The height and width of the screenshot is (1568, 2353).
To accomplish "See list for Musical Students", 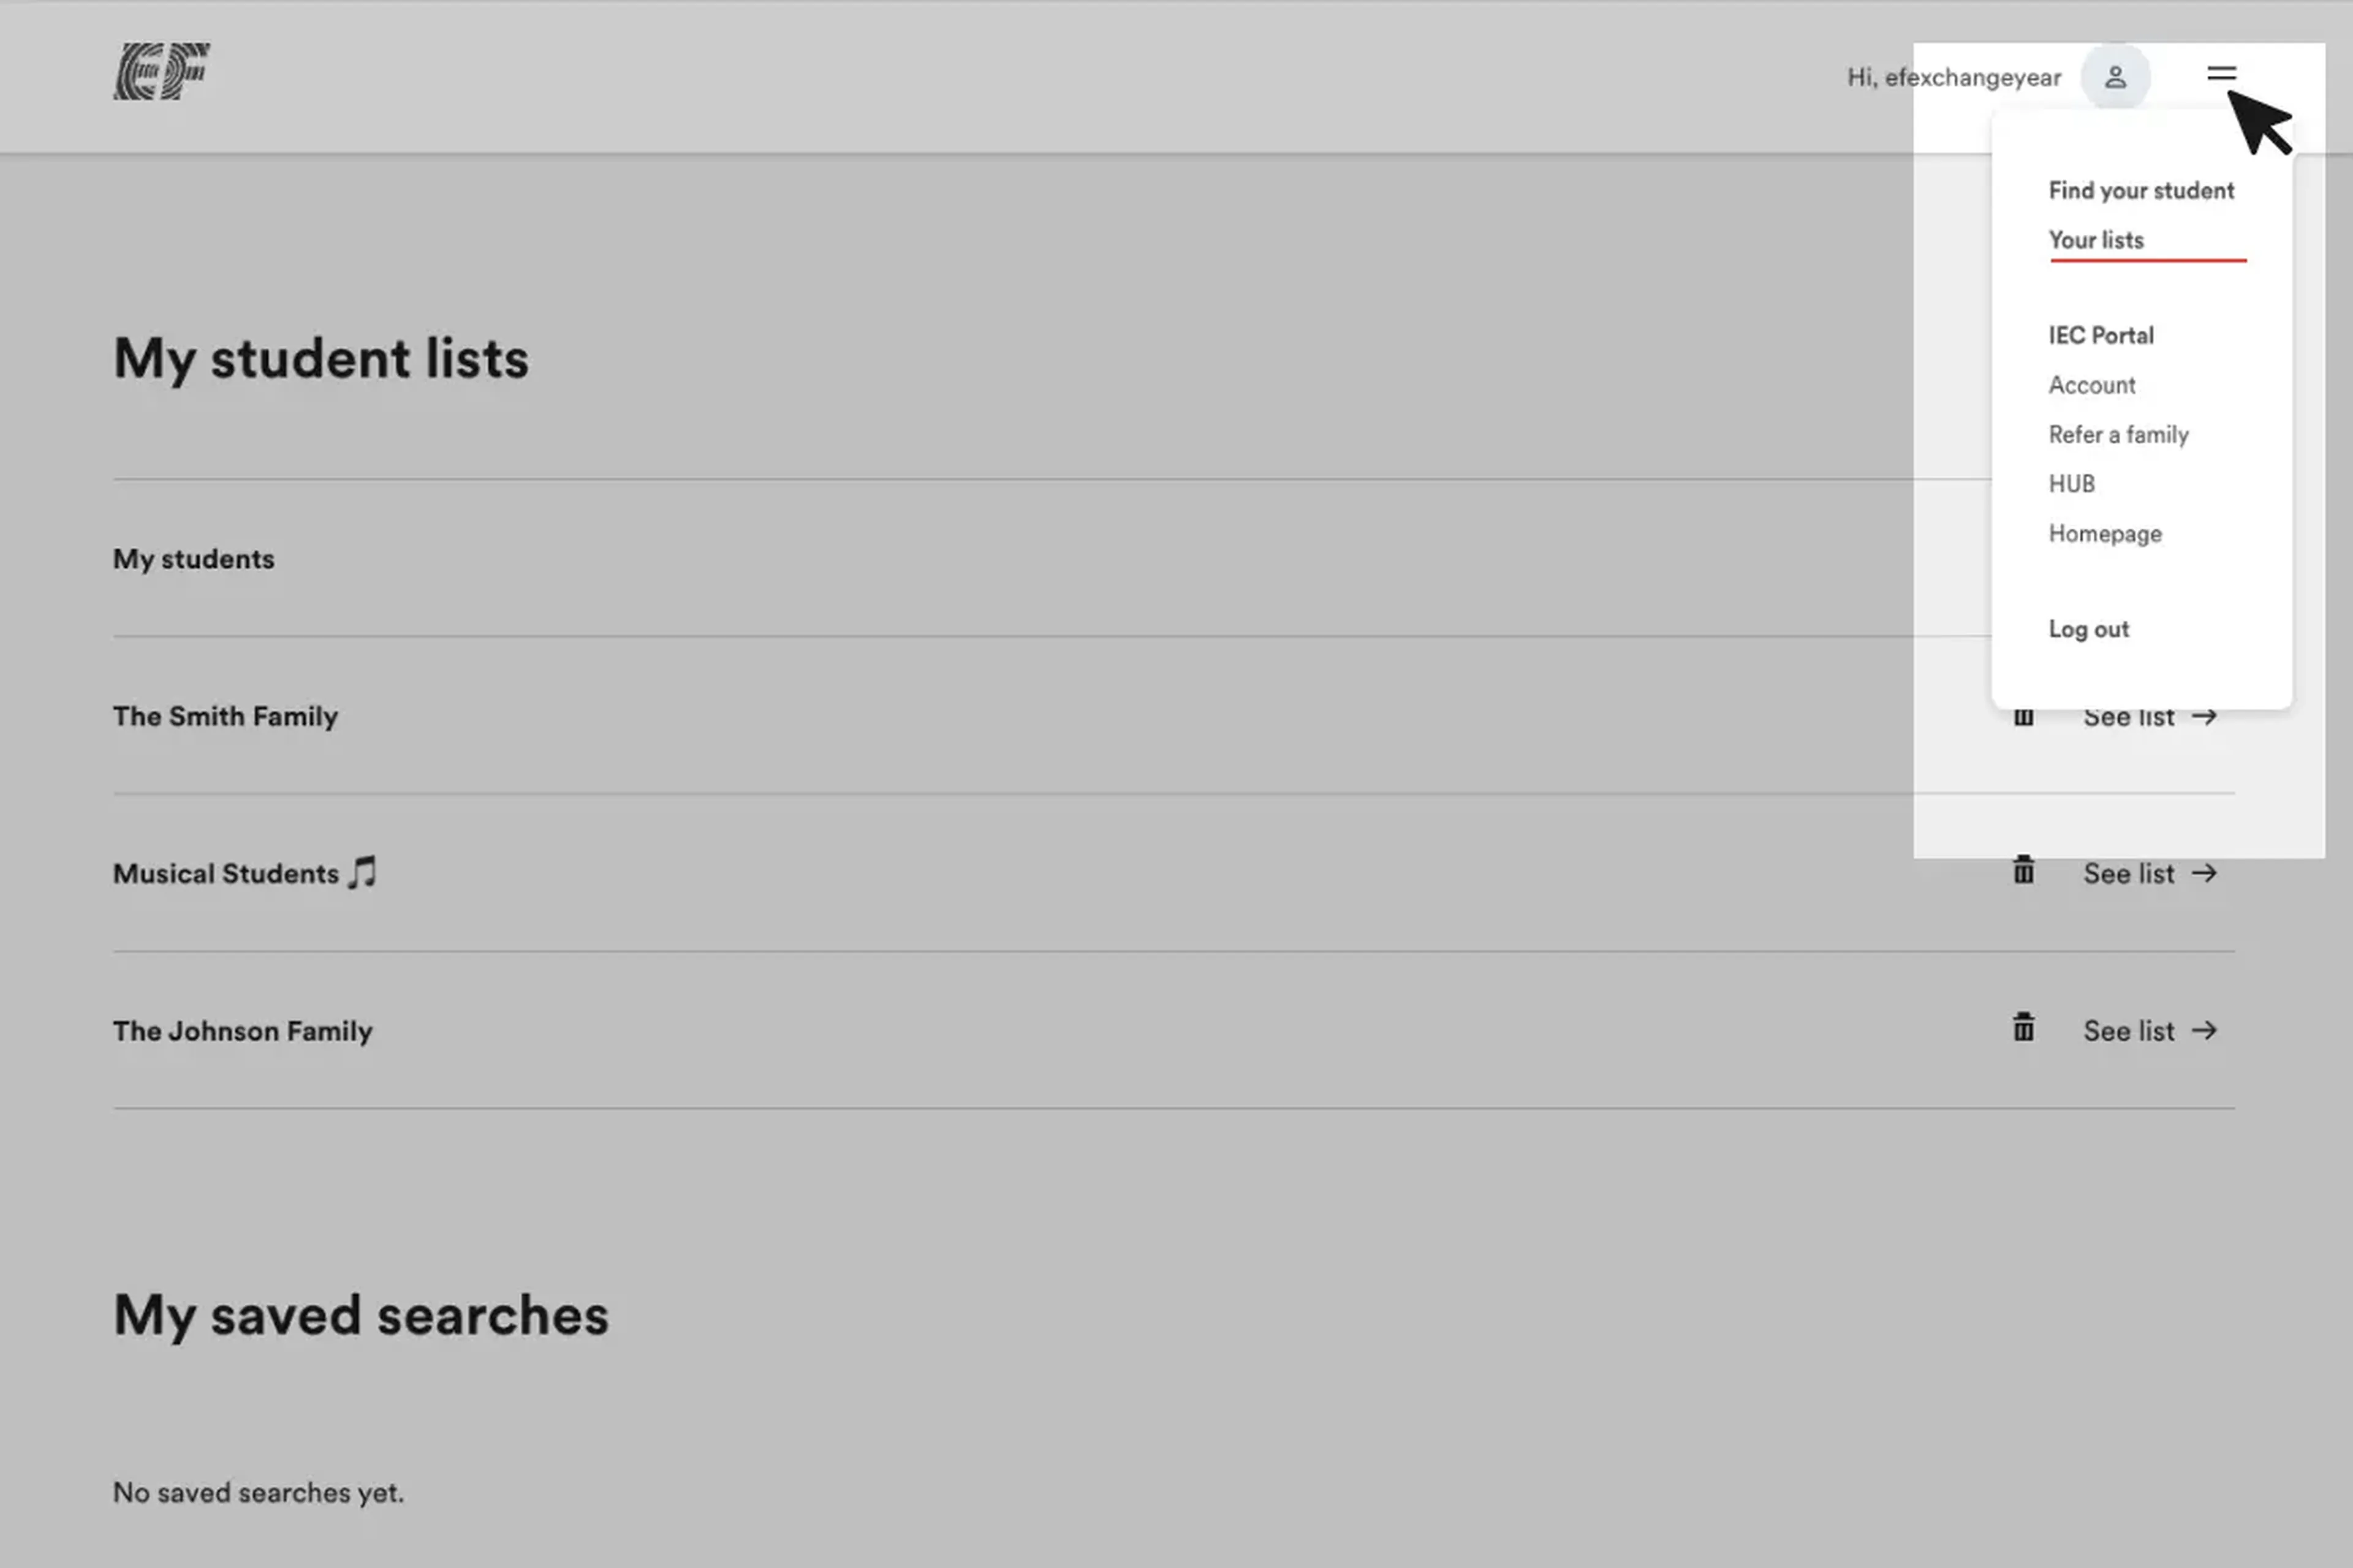I will pyautogui.click(x=2150, y=873).
